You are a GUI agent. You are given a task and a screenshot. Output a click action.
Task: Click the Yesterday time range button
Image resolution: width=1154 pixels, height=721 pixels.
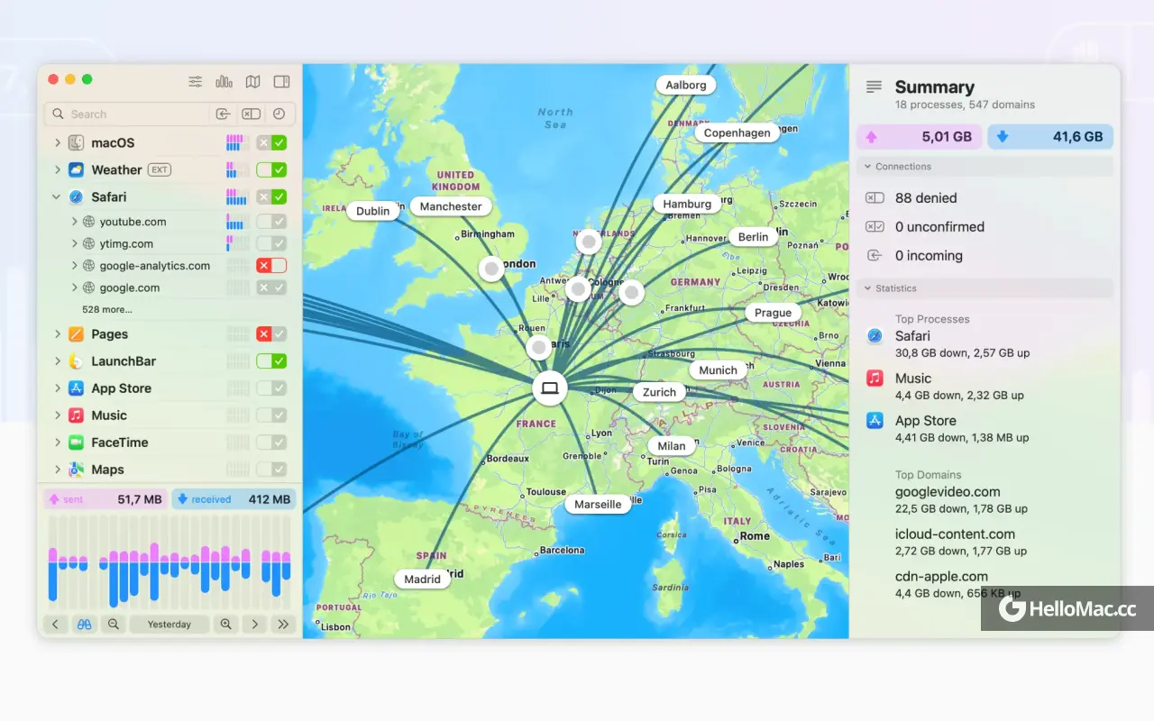[169, 624]
